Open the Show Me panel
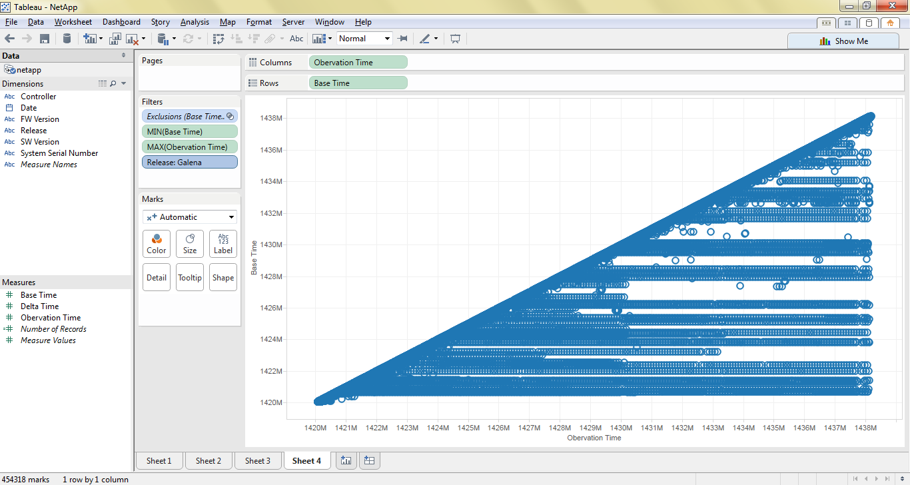This screenshot has width=910, height=485. click(843, 41)
